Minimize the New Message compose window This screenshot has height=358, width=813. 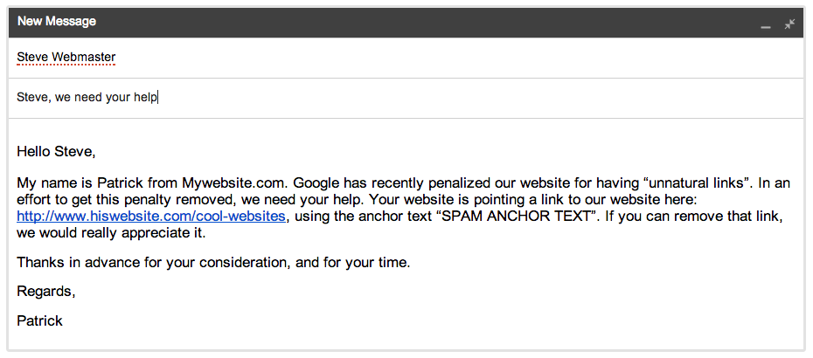click(766, 24)
